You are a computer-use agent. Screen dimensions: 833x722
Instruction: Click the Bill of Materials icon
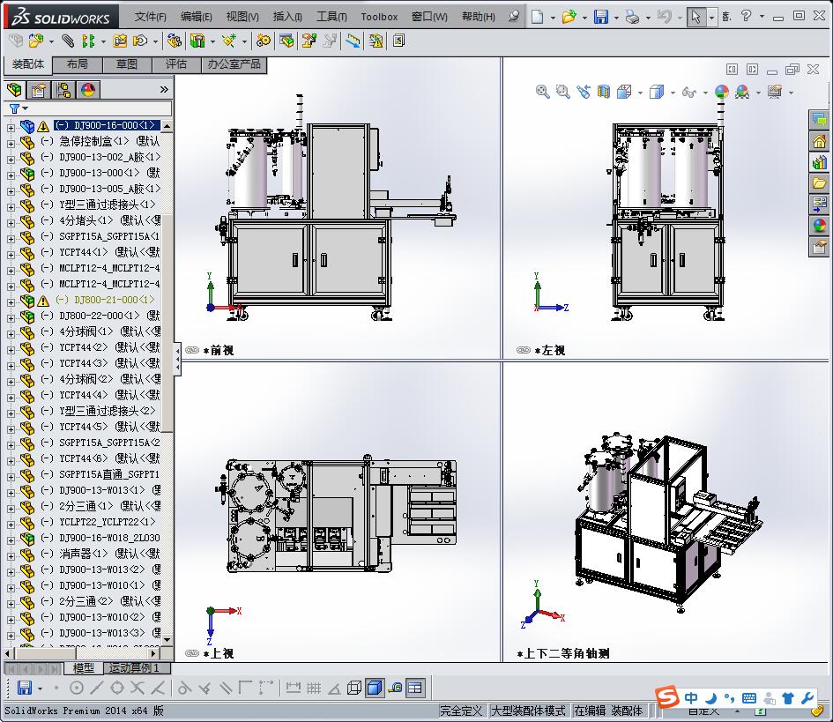coord(286,41)
